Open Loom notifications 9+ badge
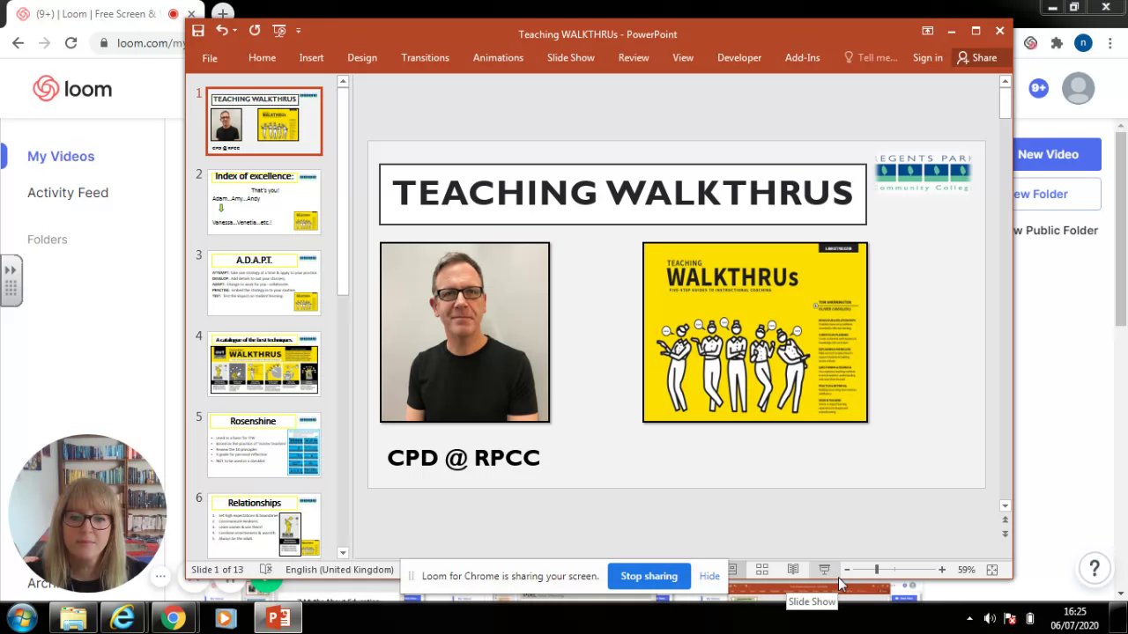This screenshot has height=634, width=1128. [x=1038, y=88]
